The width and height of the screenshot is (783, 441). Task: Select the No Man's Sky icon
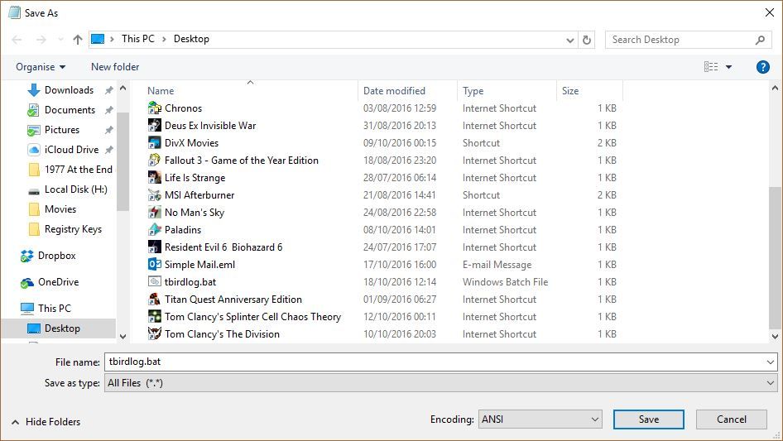[x=154, y=213]
